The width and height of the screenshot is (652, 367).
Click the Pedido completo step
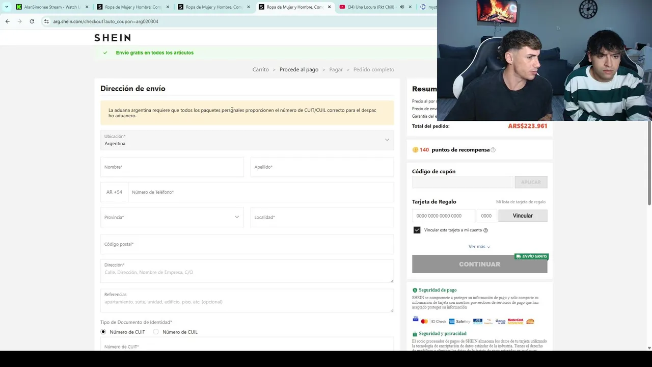(x=374, y=69)
